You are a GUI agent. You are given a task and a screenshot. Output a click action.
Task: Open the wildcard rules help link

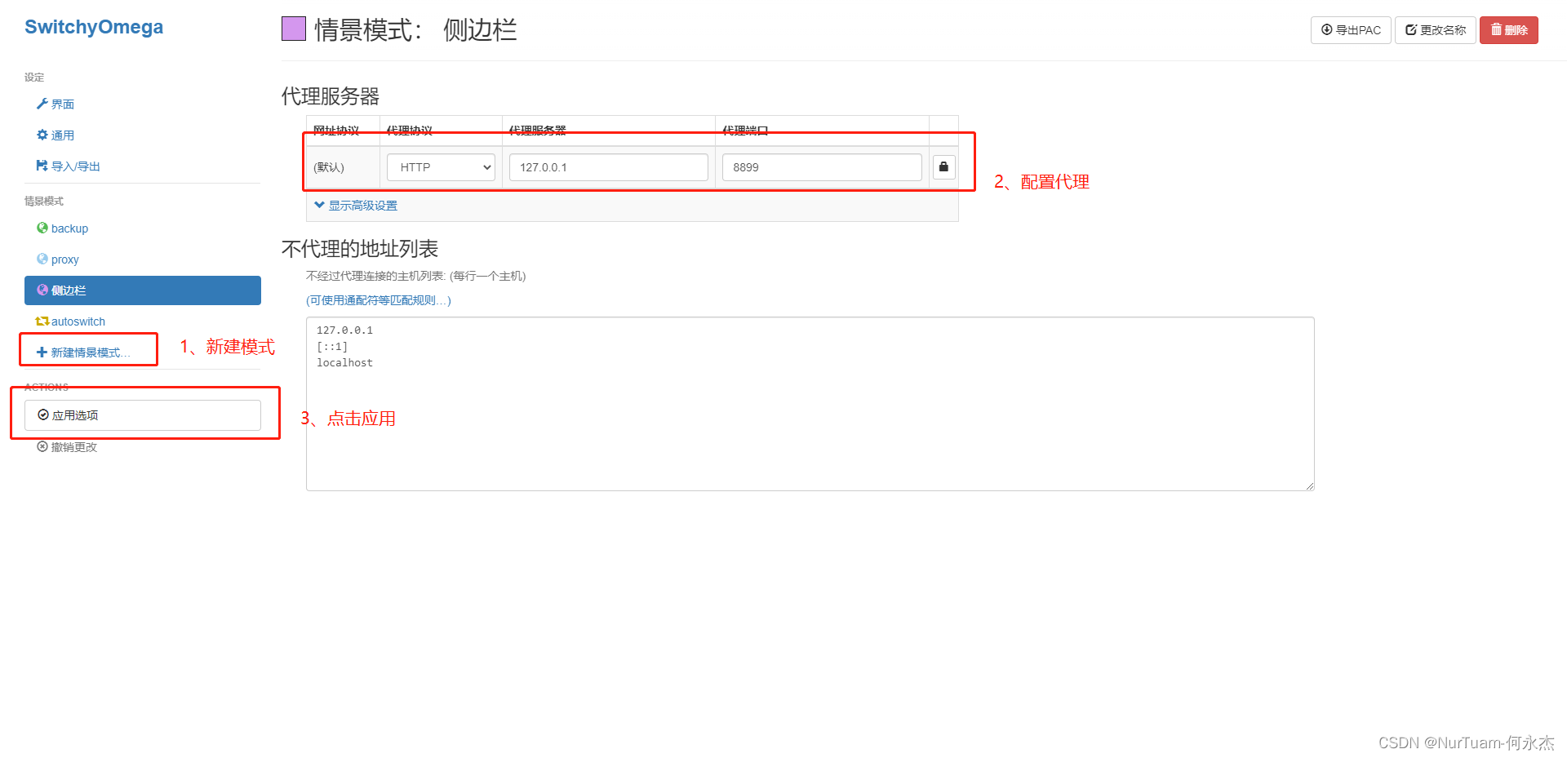pos(379,300)
